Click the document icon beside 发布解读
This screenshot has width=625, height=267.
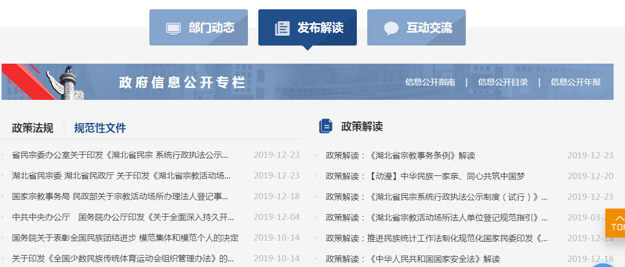(282, 28)
